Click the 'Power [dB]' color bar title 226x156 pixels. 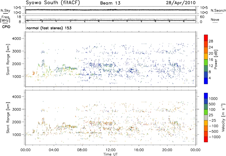[x=216, y=59]
